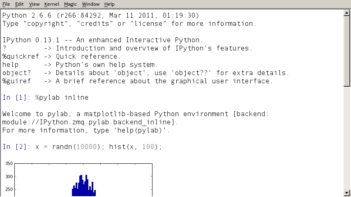
Task: Click the empty scrollbar track below the thumb
Action: pyautogui.click(x=346, y=140)
